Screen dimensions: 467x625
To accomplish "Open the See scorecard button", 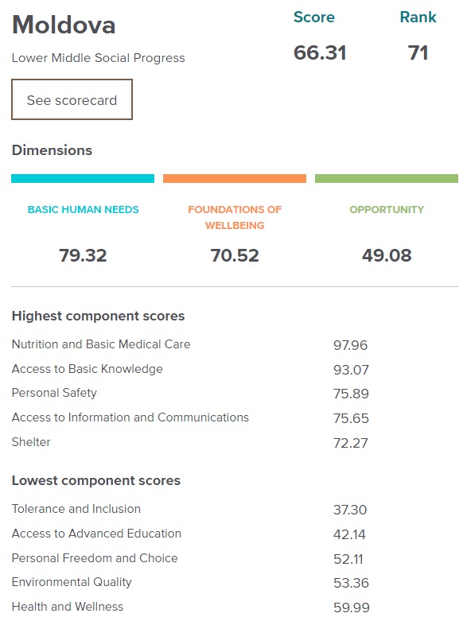I will (72, 99).
